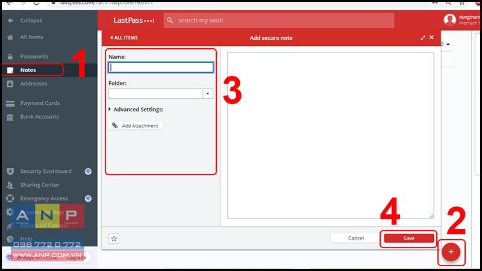Image resolution: width=482 pixels, height=271 pixels.
Task: Click the Security Dashboard shield icon
Action: 10,172
